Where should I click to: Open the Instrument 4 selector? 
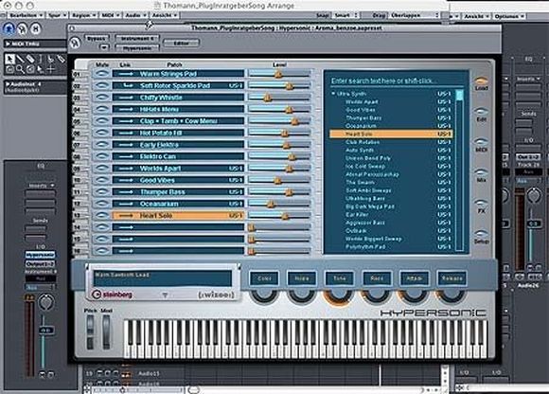tap(137, 38)
